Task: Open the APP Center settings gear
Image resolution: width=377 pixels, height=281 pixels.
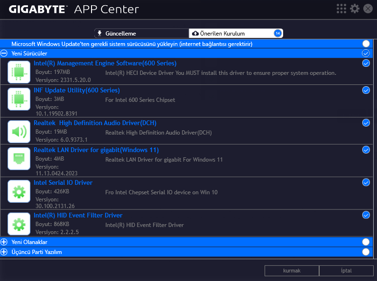Action: click(x=355, y=9)
